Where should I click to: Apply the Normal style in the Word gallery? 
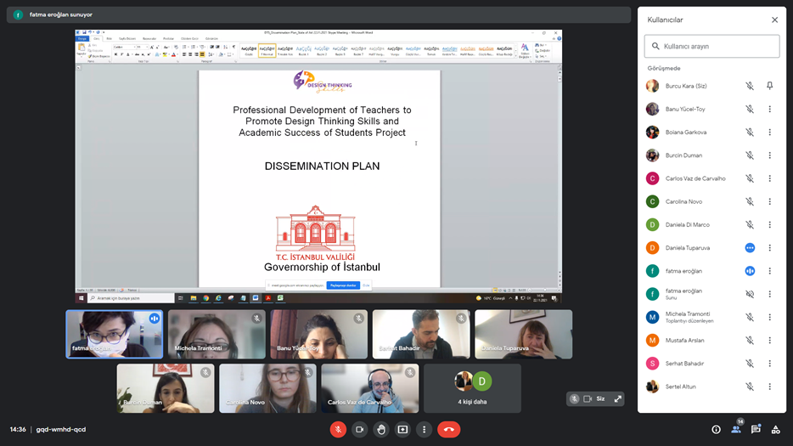(x=267, y=51)
